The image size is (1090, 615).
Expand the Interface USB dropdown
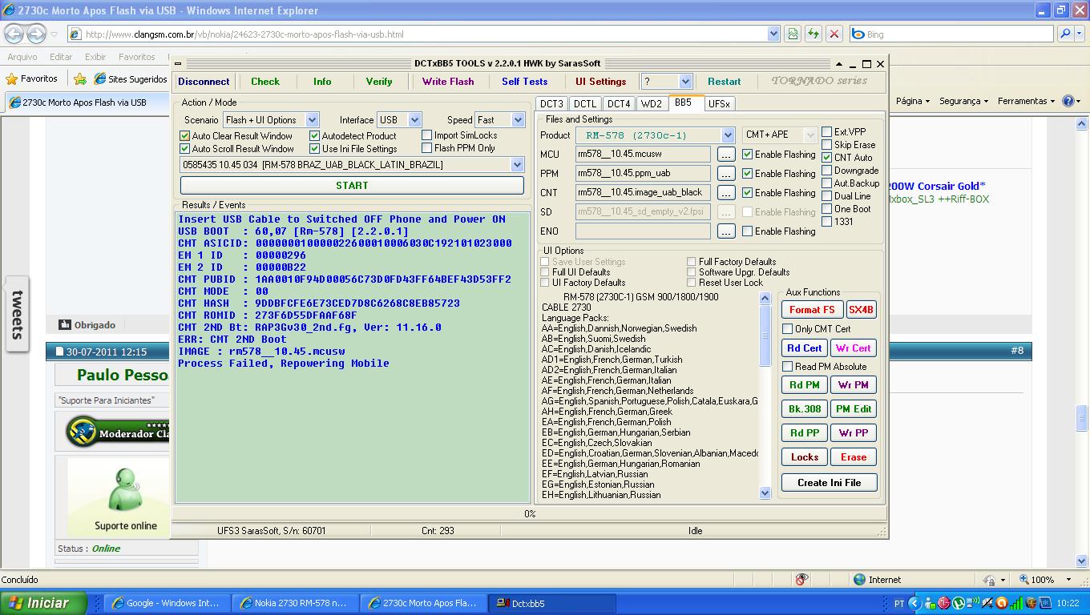(x=414, y=120)
